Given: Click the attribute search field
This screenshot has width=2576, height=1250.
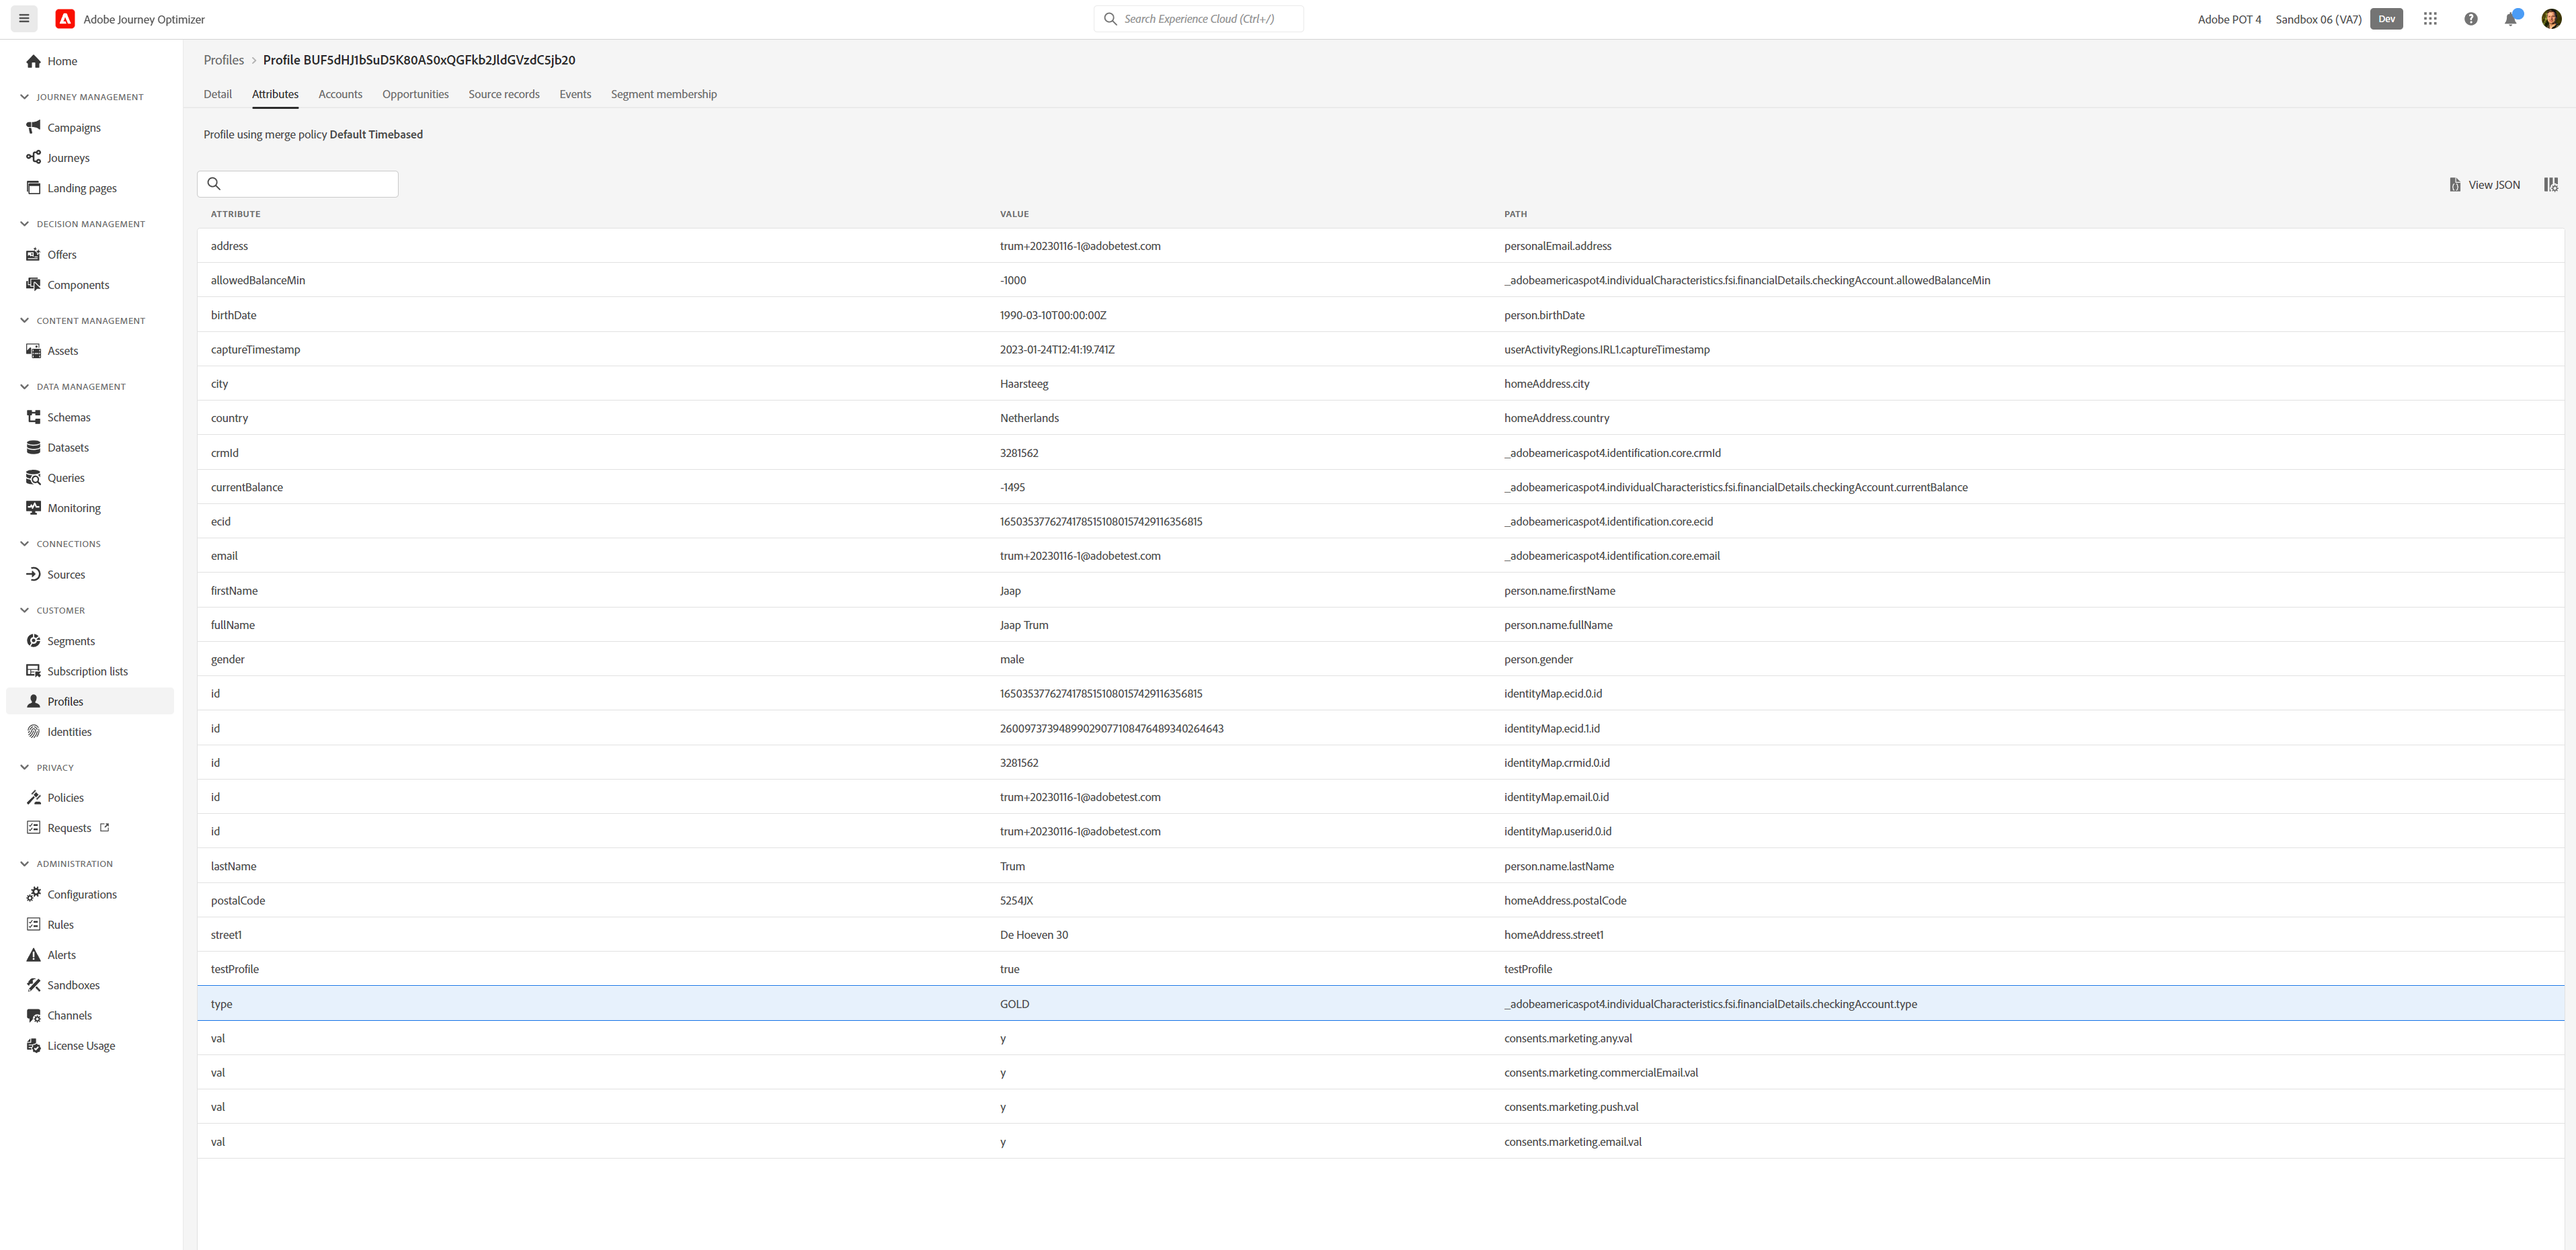Looking at the screenshot, I should [298, 184].
